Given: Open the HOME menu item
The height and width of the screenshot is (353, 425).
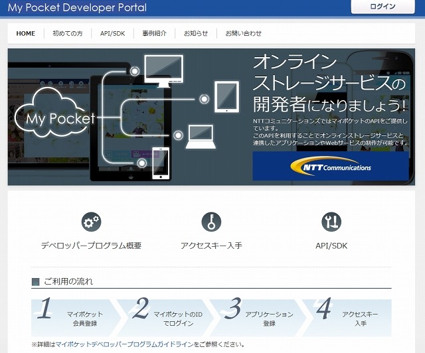Looking at the screenshot, I should (x=26, y=33).
